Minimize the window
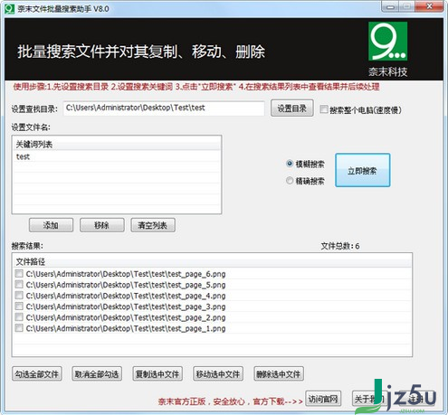448x415 pixels. pyautogui.click(x=390, y=6)
